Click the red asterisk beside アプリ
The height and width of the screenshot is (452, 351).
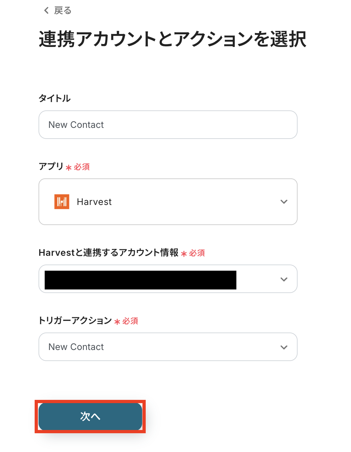tap(69, 168)
